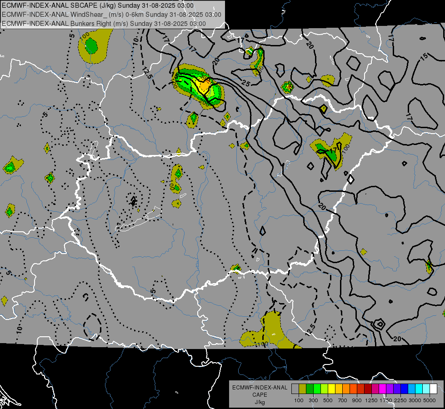Click the CAPE word in the legend
Image resolution: width=445 pixels, height=409 pixels.
[x=260, y=394]
